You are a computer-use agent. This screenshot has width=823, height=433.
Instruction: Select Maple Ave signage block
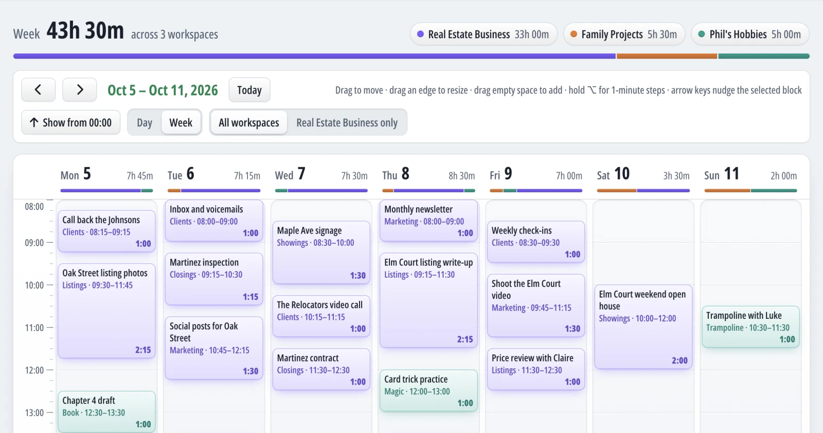point(321,252)
